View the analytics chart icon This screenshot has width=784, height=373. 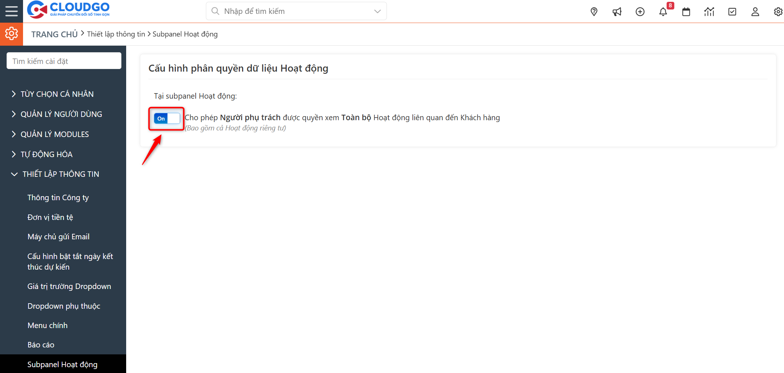pos(709,12)
